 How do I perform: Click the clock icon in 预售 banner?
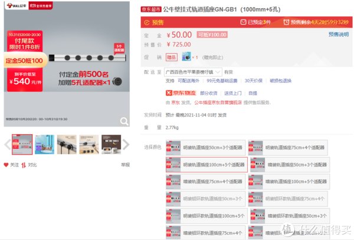coord(147,22)
